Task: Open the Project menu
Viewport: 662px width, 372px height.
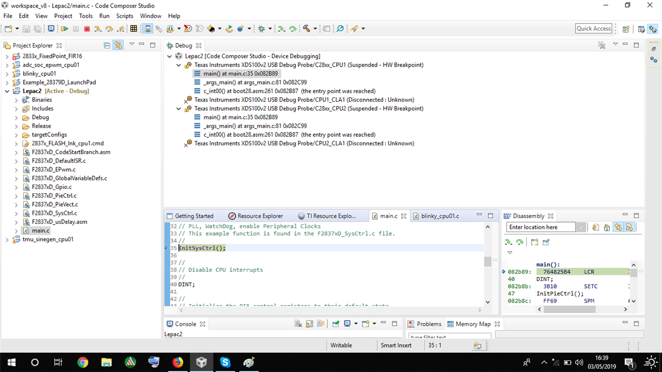Action: (63, 16)
